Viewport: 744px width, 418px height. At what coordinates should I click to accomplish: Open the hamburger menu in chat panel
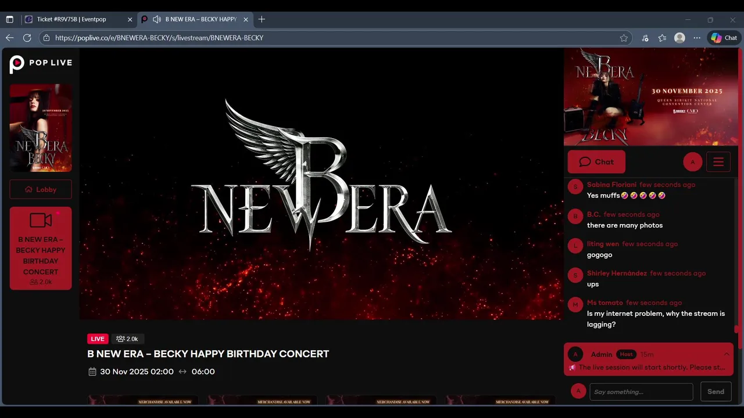pyautogui.click(x=718, y=162)
